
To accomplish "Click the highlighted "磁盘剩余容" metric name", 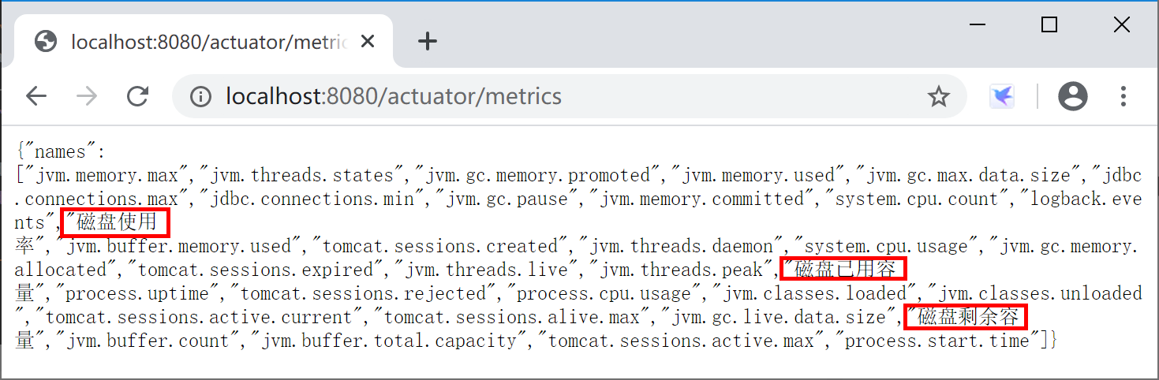I will [x=966, y=317].
